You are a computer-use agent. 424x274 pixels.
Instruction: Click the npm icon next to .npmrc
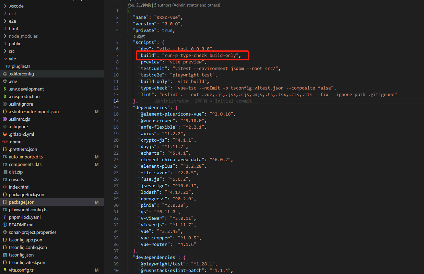[5, 142]
